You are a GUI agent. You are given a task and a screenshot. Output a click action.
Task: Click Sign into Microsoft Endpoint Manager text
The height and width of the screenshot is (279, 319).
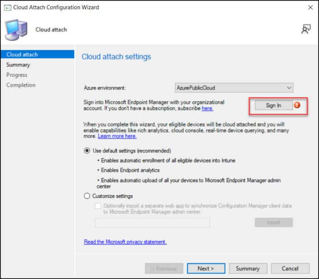click(x=154, y=105)
